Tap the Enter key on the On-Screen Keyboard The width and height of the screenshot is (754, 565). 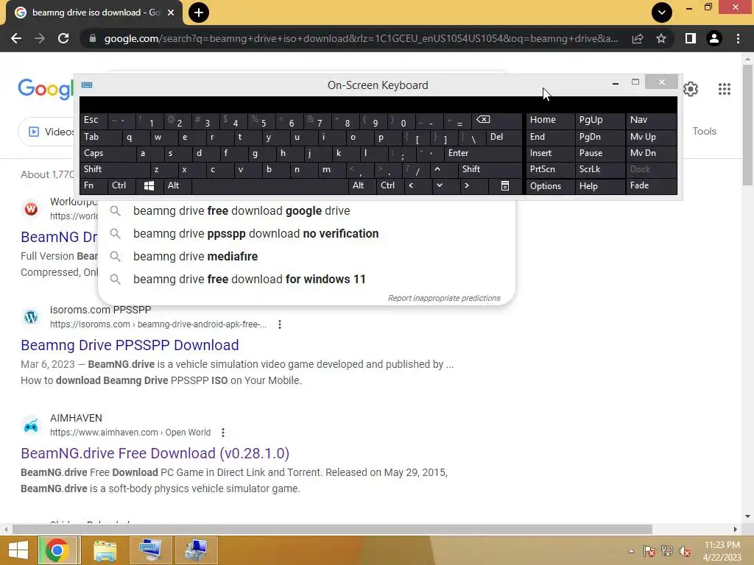pos(483,153)
